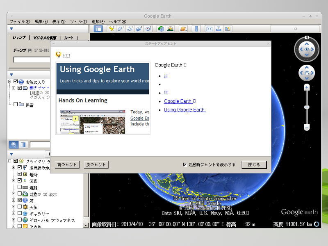Zoom out with the minus button
Screen dimensions: 328x246
(x=307, y=127)
